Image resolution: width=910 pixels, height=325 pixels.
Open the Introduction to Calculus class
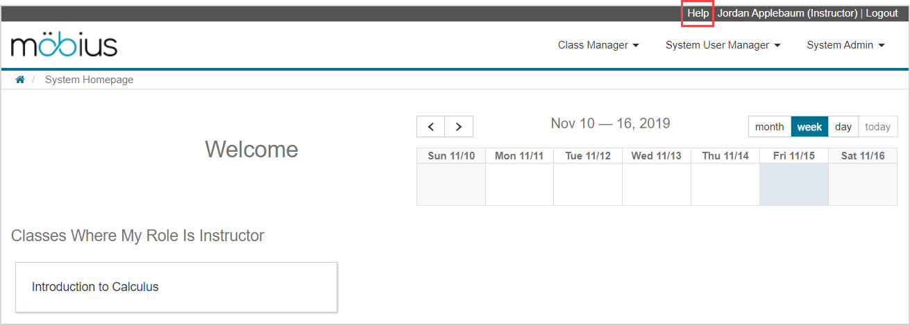tap(95, 287)
